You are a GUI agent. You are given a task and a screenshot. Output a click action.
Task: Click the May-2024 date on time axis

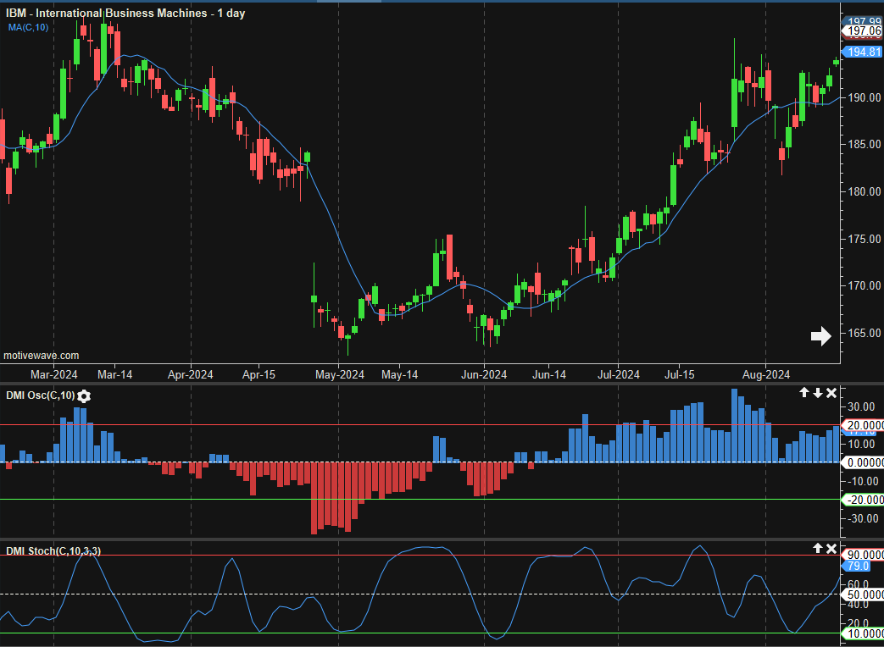338,374
